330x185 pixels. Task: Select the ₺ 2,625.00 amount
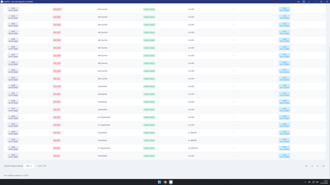(193, 148)
